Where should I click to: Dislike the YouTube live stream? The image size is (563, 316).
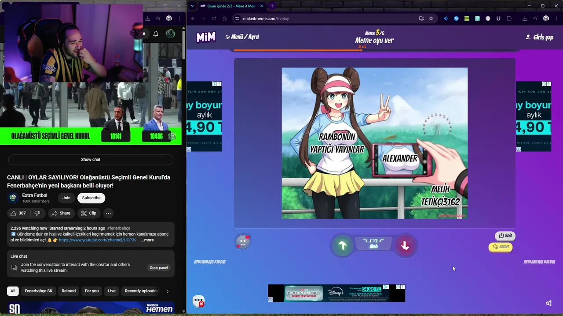coord(37,213)
